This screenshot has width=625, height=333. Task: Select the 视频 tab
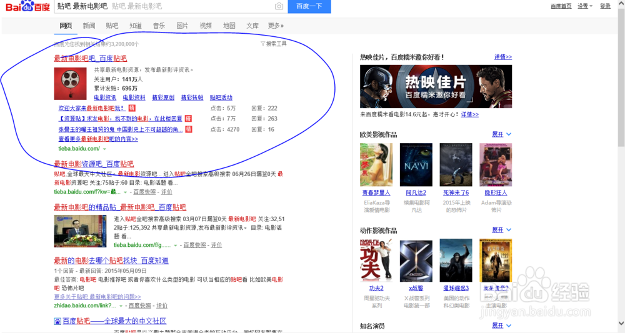(206, 26)
